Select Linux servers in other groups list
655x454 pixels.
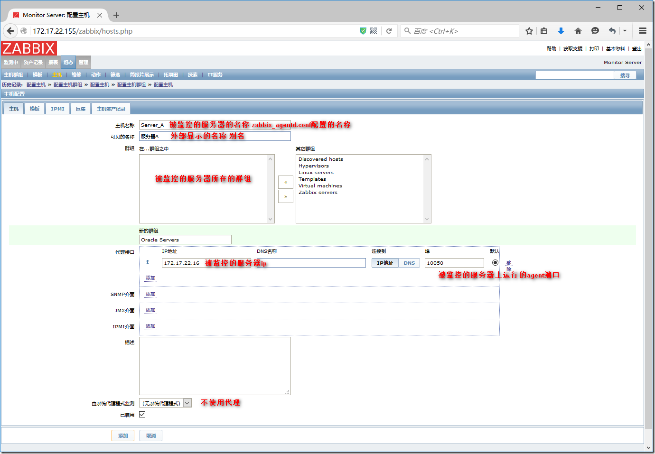[x=316, y=172]
